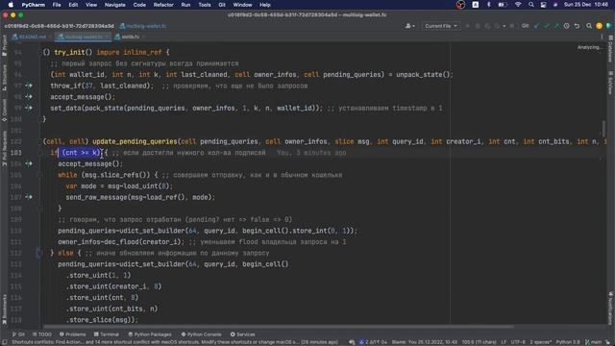The width and height of the screenshot is (615, 346).
Task: Click the Debug bug icon in toolbar
Action: click(x=478, y=26)
